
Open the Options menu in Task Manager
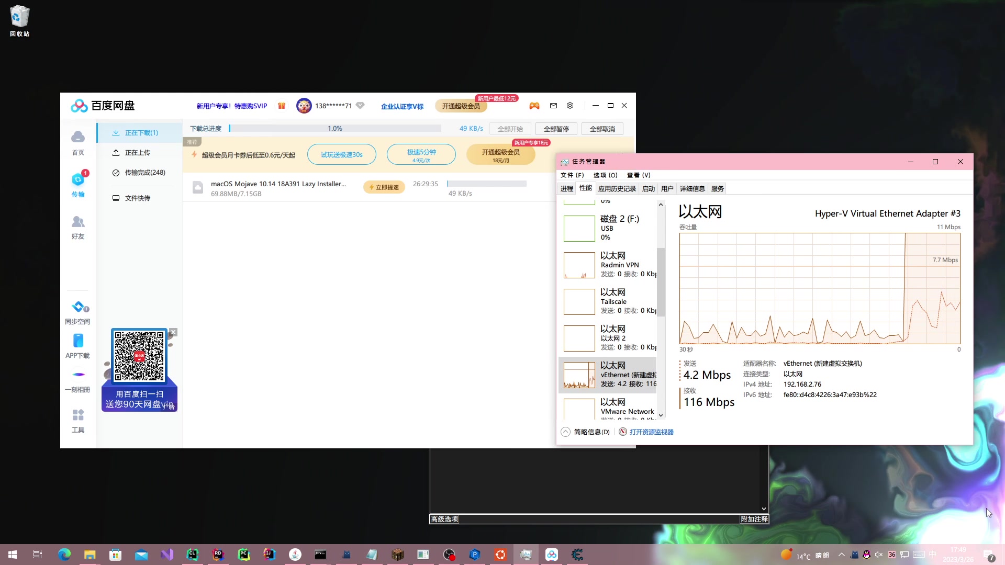[x=605, y=175]
